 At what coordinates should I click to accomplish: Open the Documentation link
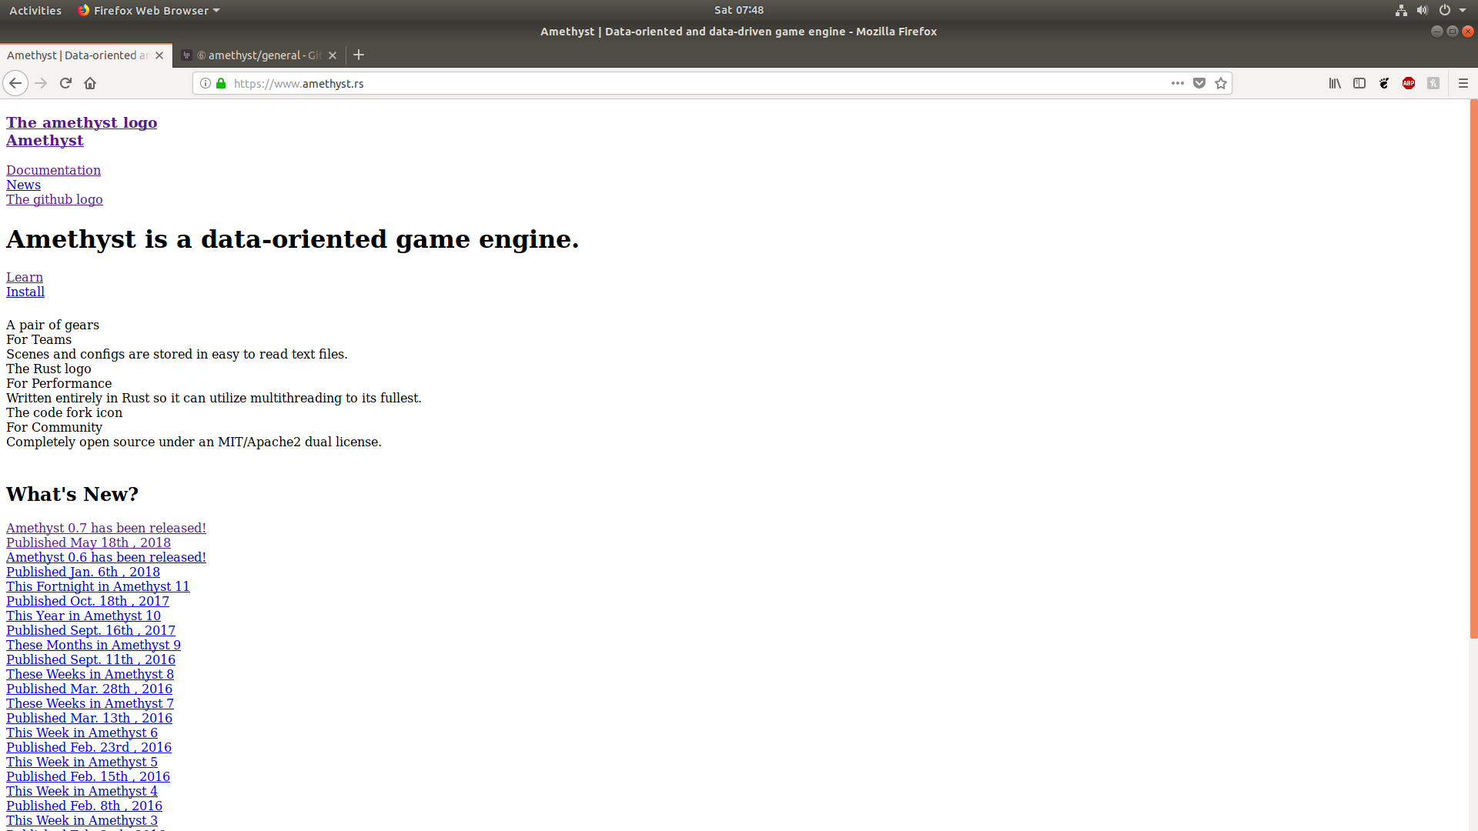click(53, 170)
